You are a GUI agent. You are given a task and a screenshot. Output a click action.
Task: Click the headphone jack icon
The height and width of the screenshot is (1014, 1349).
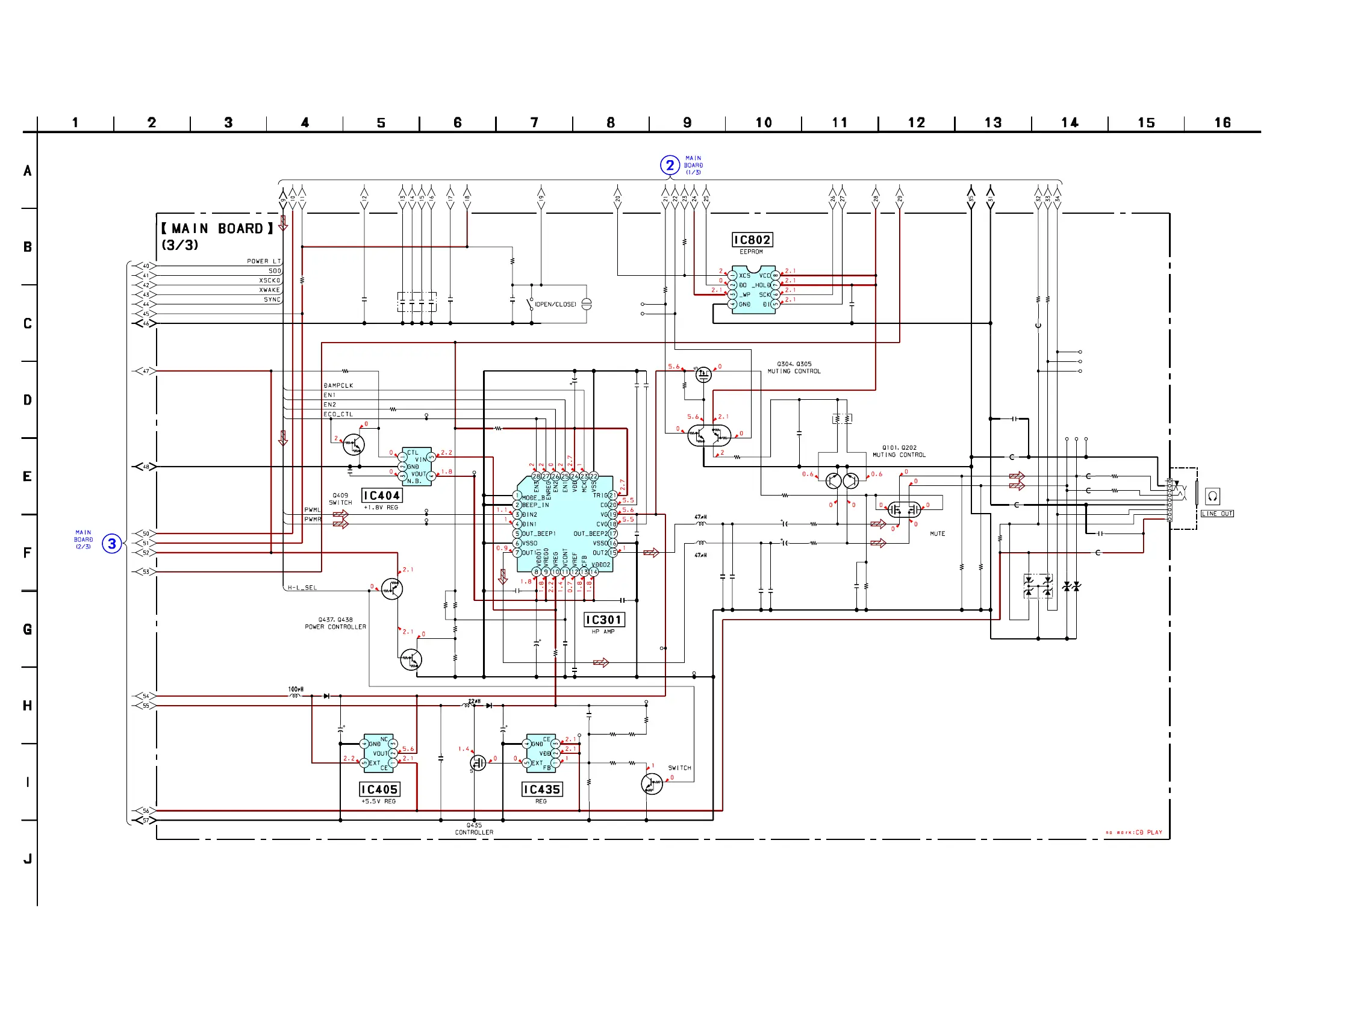coord(1212,496)
